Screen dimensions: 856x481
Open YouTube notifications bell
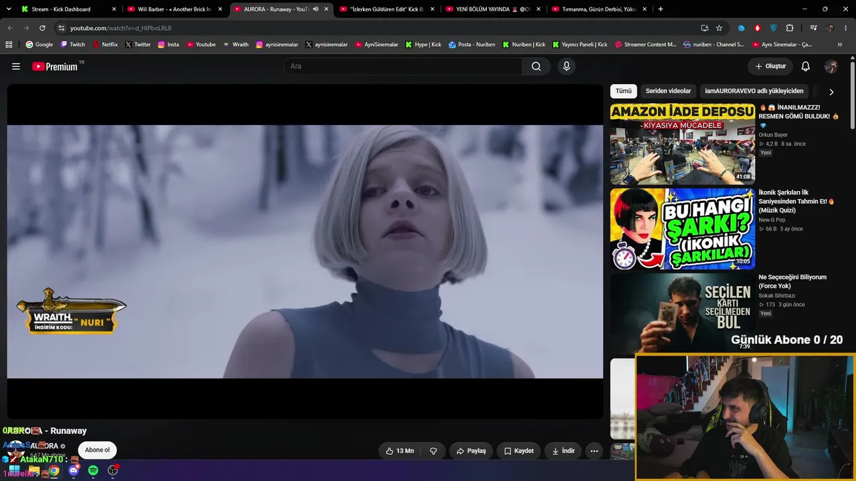806,66
